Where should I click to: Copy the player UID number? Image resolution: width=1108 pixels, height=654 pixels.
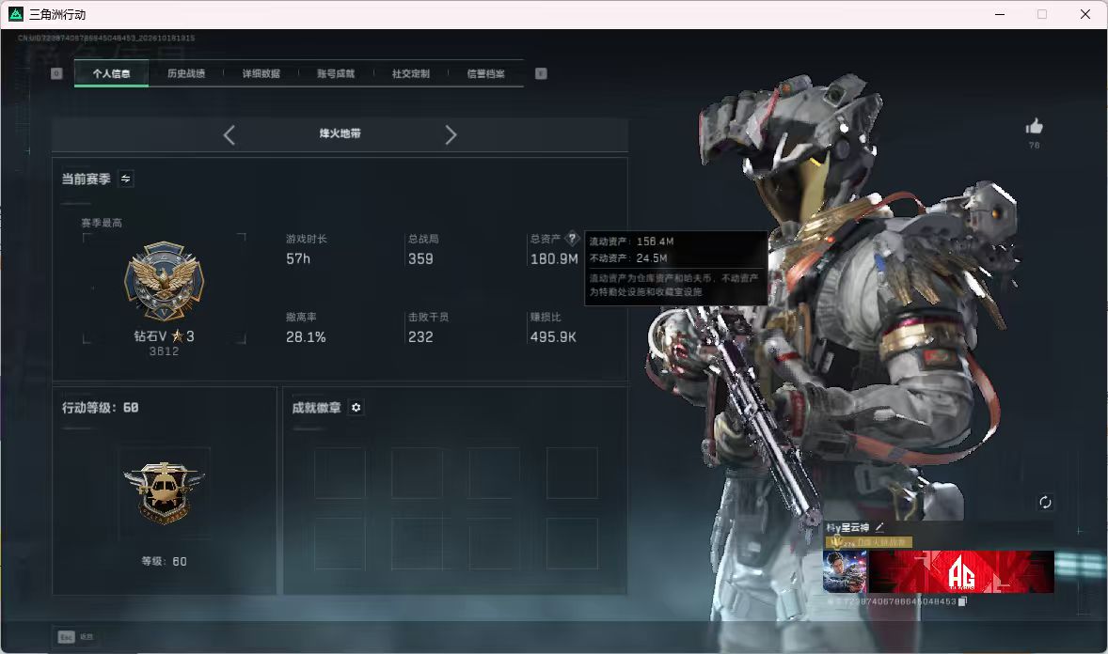point(961,601)
